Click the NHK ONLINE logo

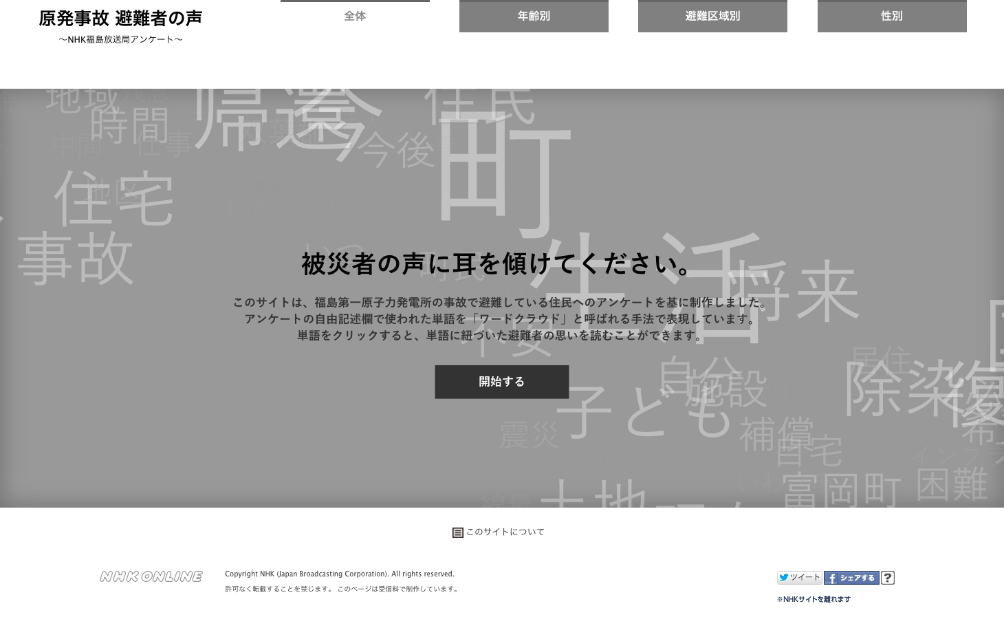(151, 576)
